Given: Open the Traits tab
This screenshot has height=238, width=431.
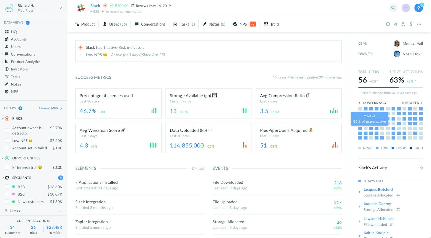Looking at the screenshot, I should pyautogui.click(x=272, y=24).
